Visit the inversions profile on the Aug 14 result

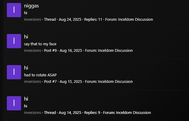click(x=33, y=113)
